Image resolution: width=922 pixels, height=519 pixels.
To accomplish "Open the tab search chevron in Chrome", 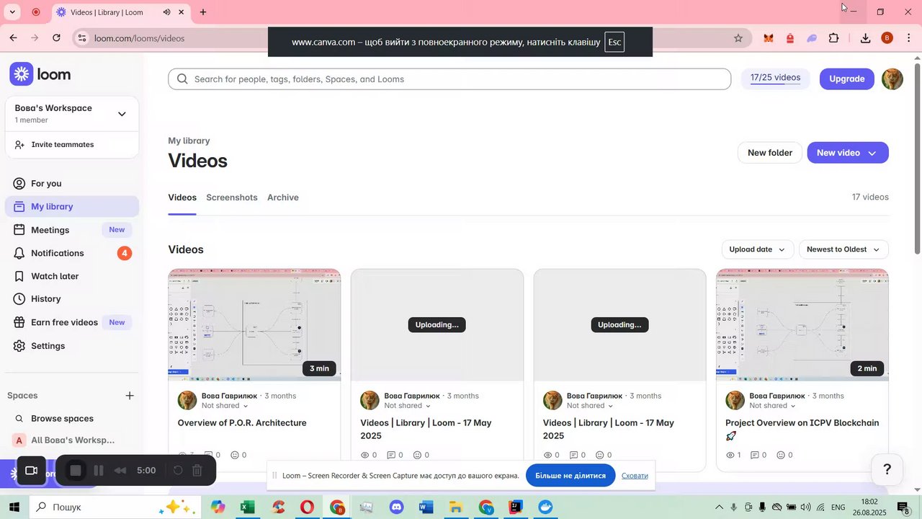I will [12, 12].
